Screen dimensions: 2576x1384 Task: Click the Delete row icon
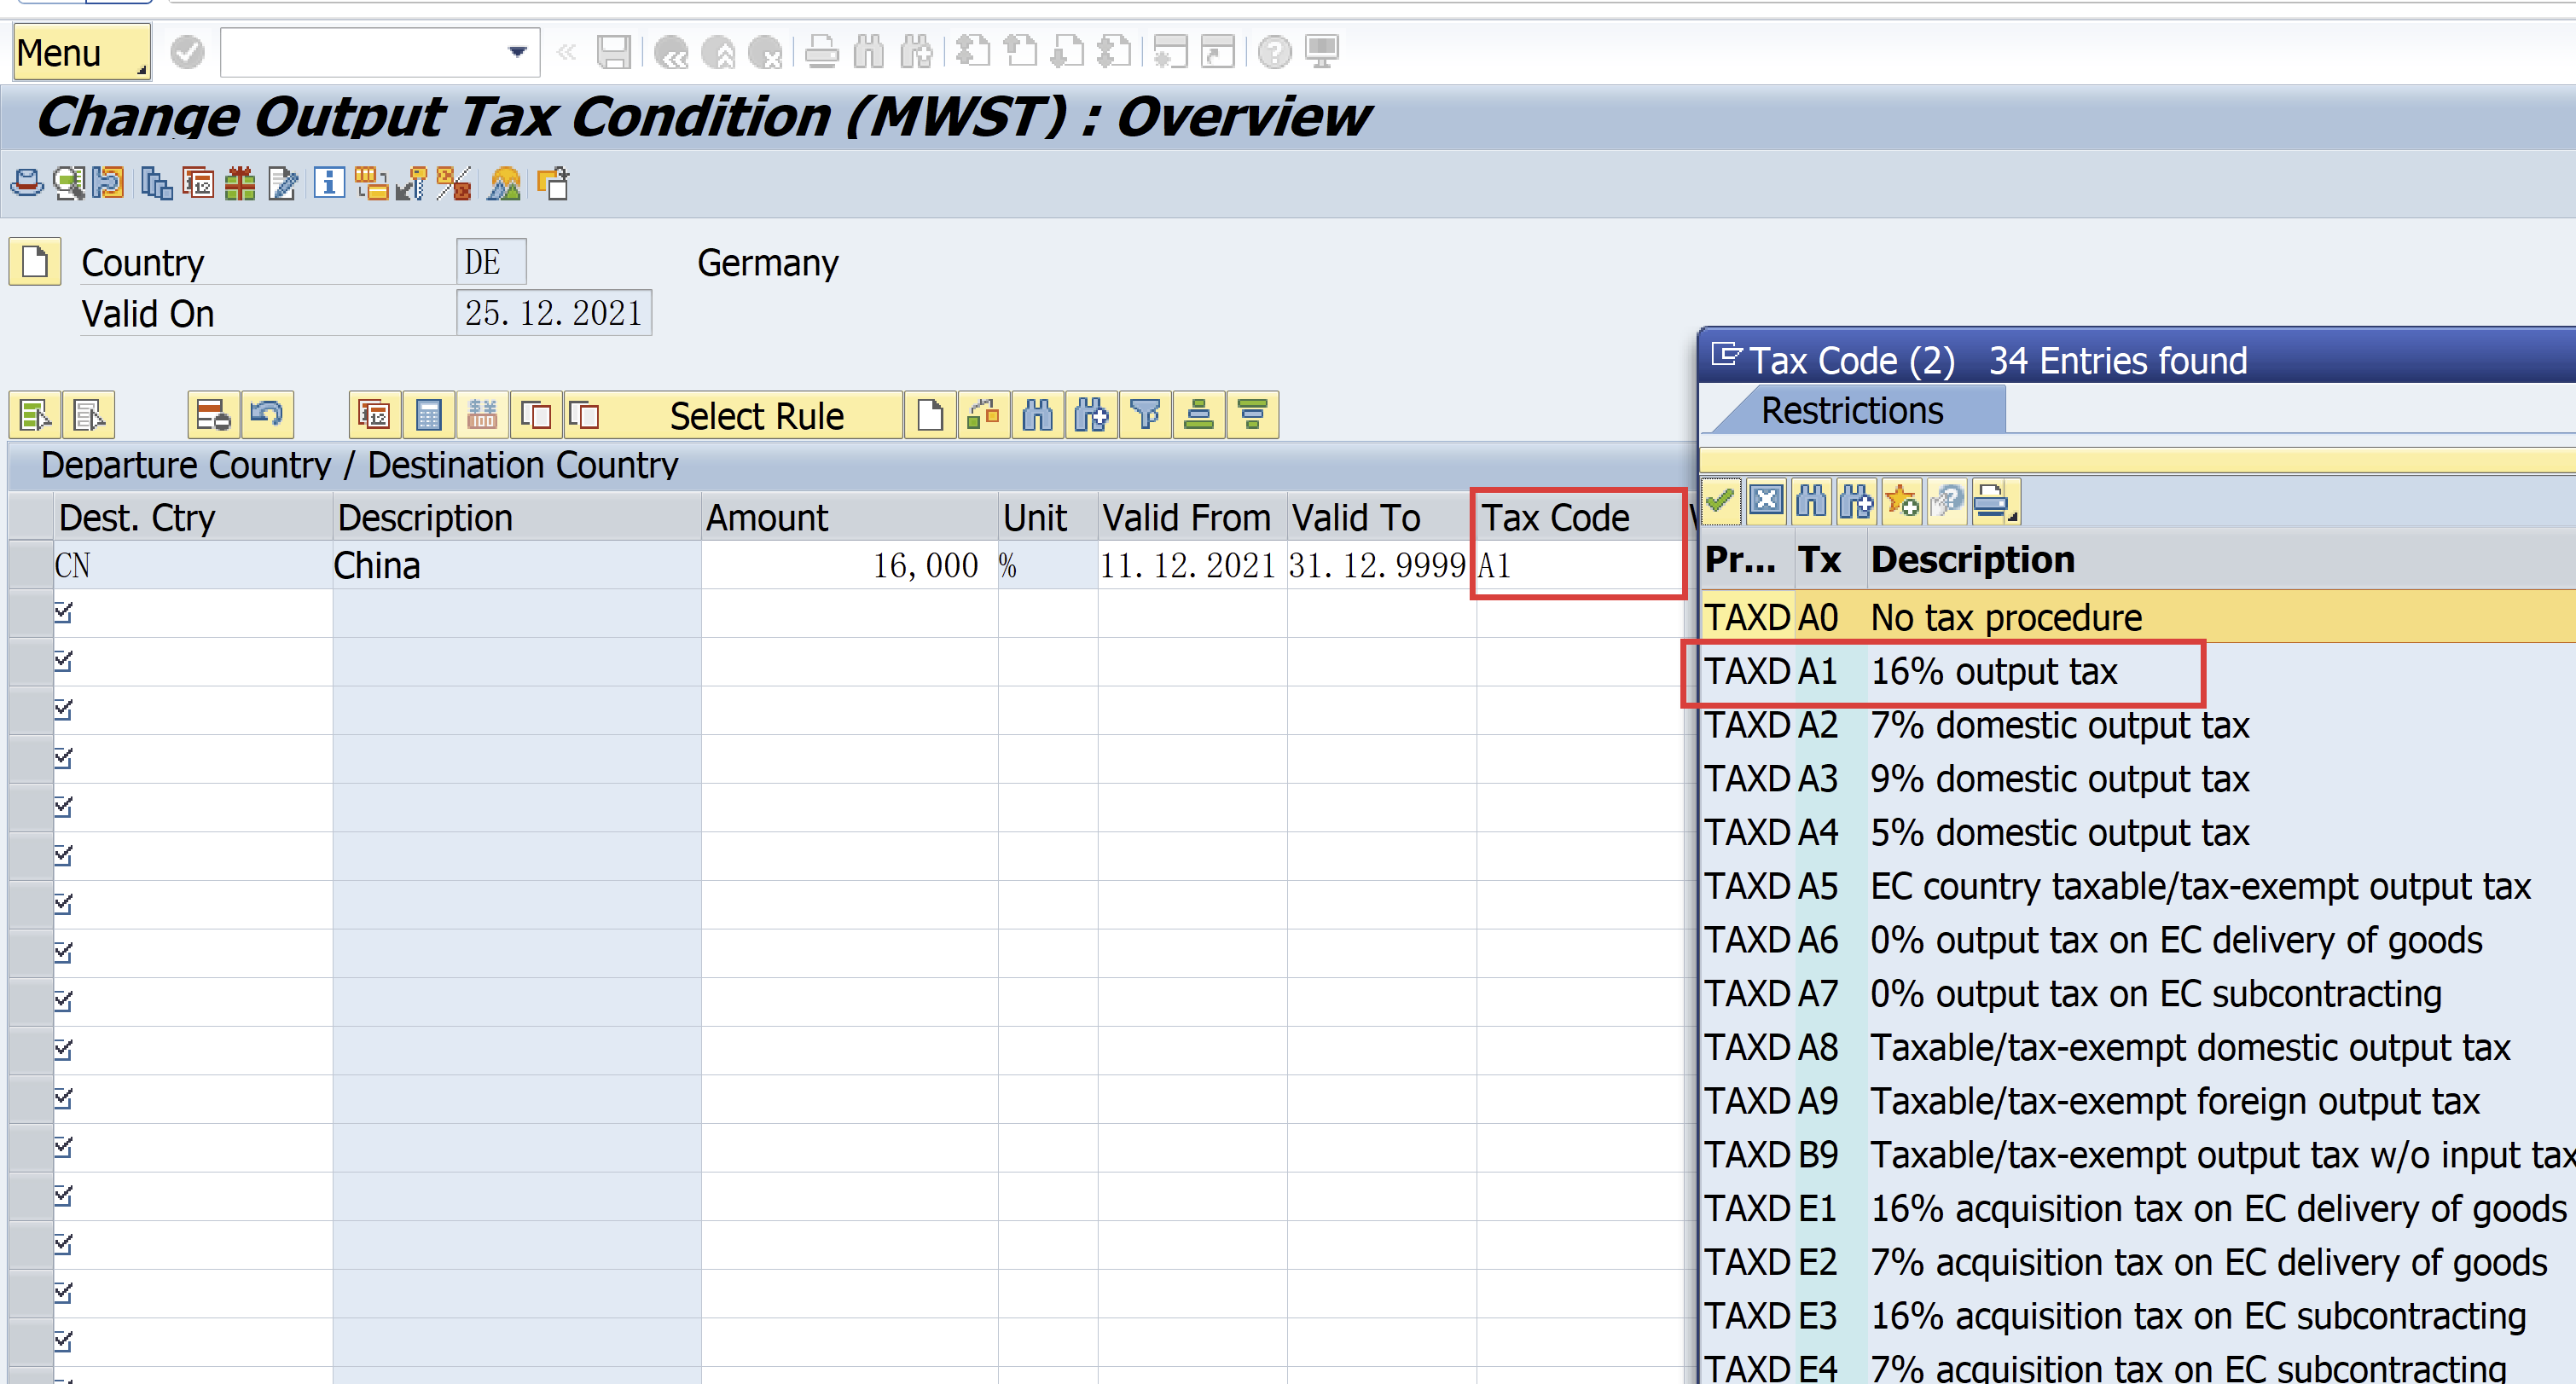[213, 415]
